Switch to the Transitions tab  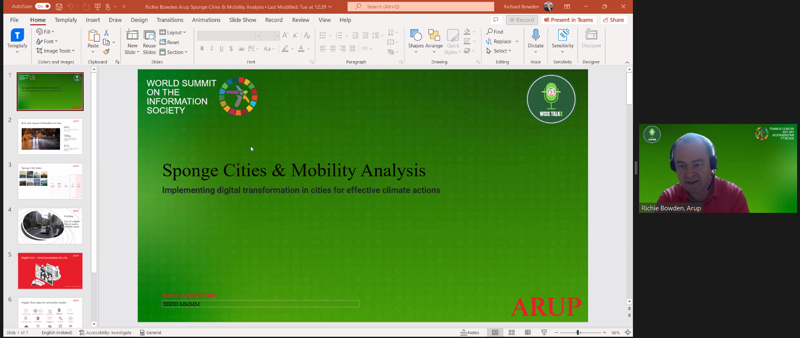(170, 20)
